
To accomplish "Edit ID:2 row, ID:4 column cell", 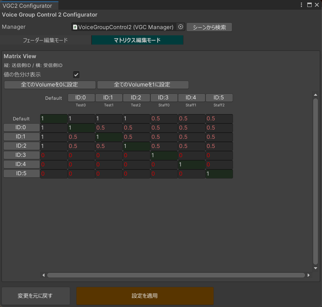I will 192,146.
